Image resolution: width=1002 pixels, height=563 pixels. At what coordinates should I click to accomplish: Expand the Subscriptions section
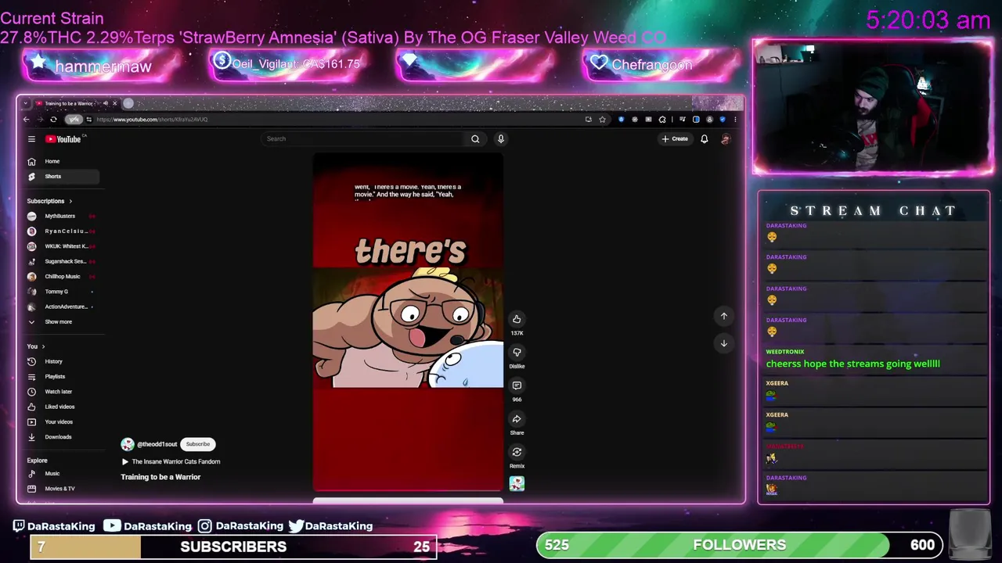pos(49,201)
